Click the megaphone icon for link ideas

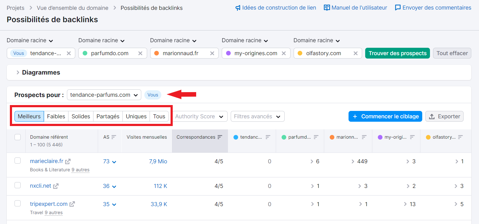(238, 8)
